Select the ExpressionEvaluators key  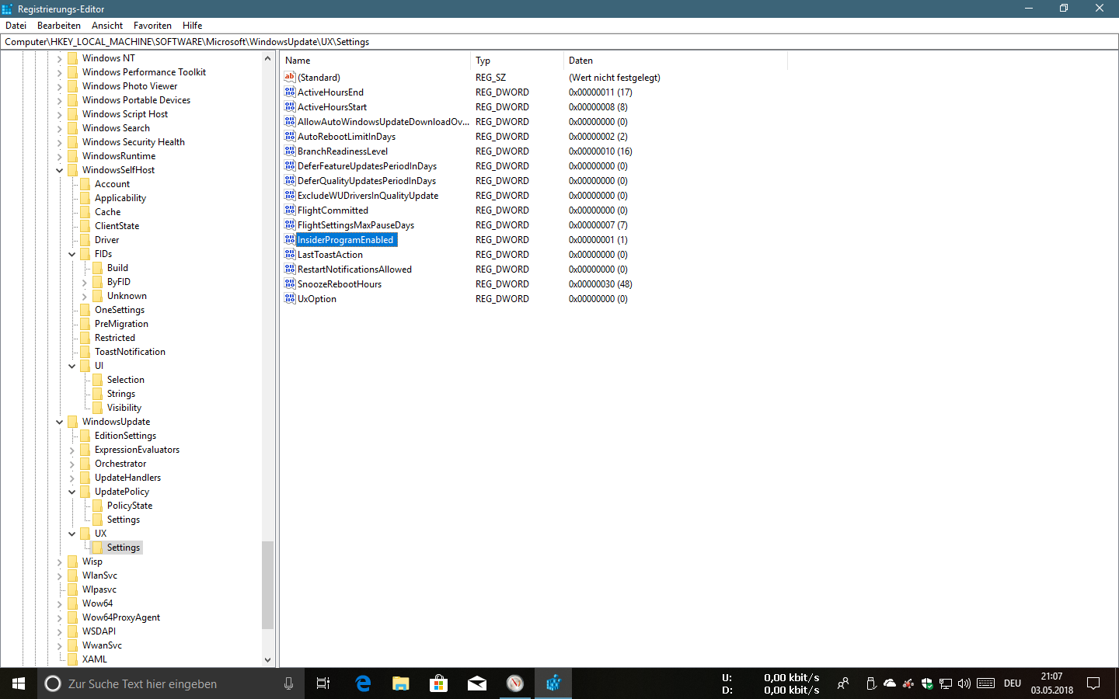click(x=137, y=450)
